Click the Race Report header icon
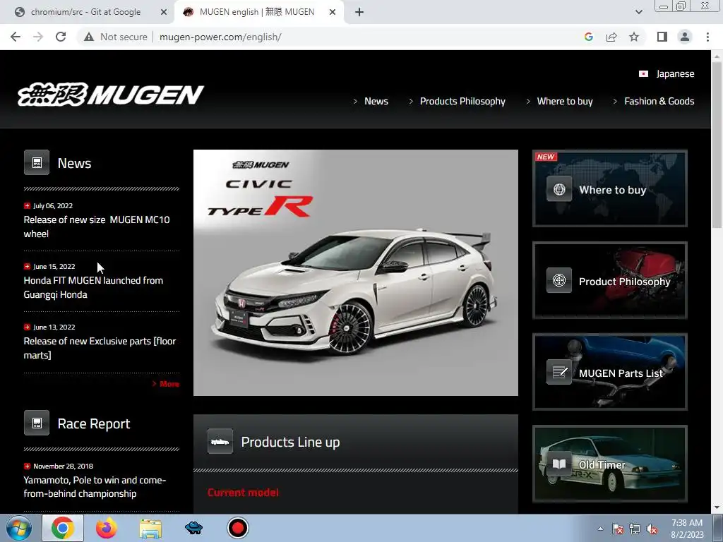Image resolution: width=723 pixels, height=542 pixels. tap(37, 423)
